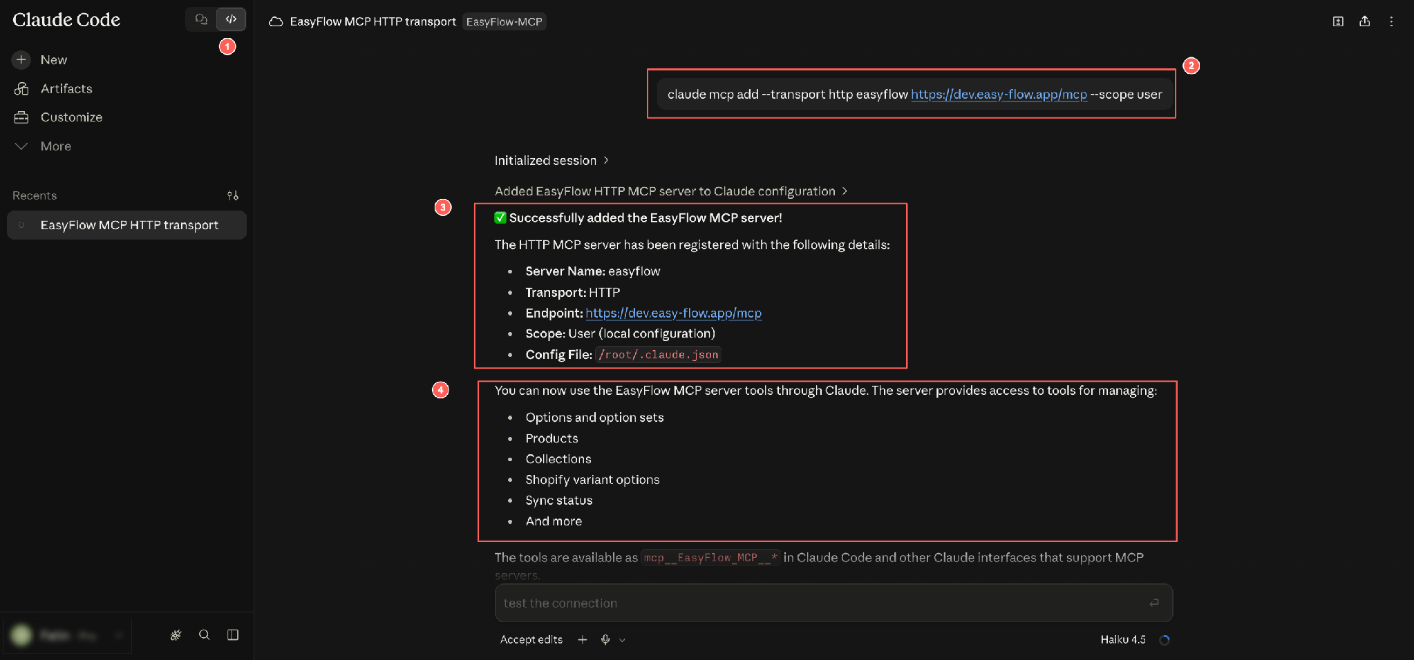The height and width of the screenshot is (660, 1414).
Task: Open the archive icon in top-right header
Action: 1338,21
